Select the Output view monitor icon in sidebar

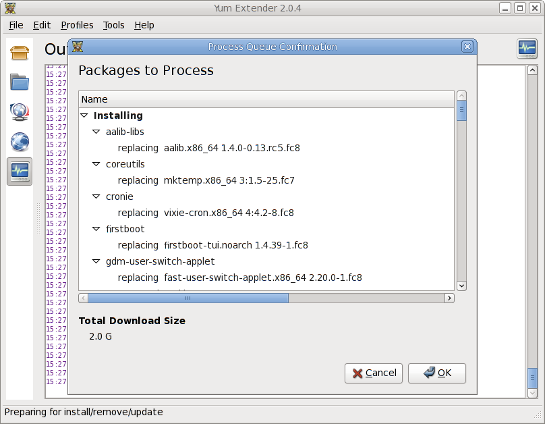coord(20,171)
